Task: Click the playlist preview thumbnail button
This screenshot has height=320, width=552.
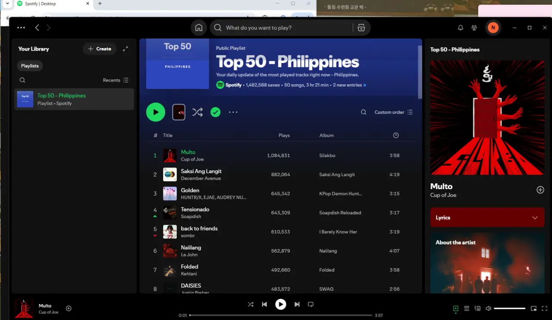Action: (x=179, y=112)
